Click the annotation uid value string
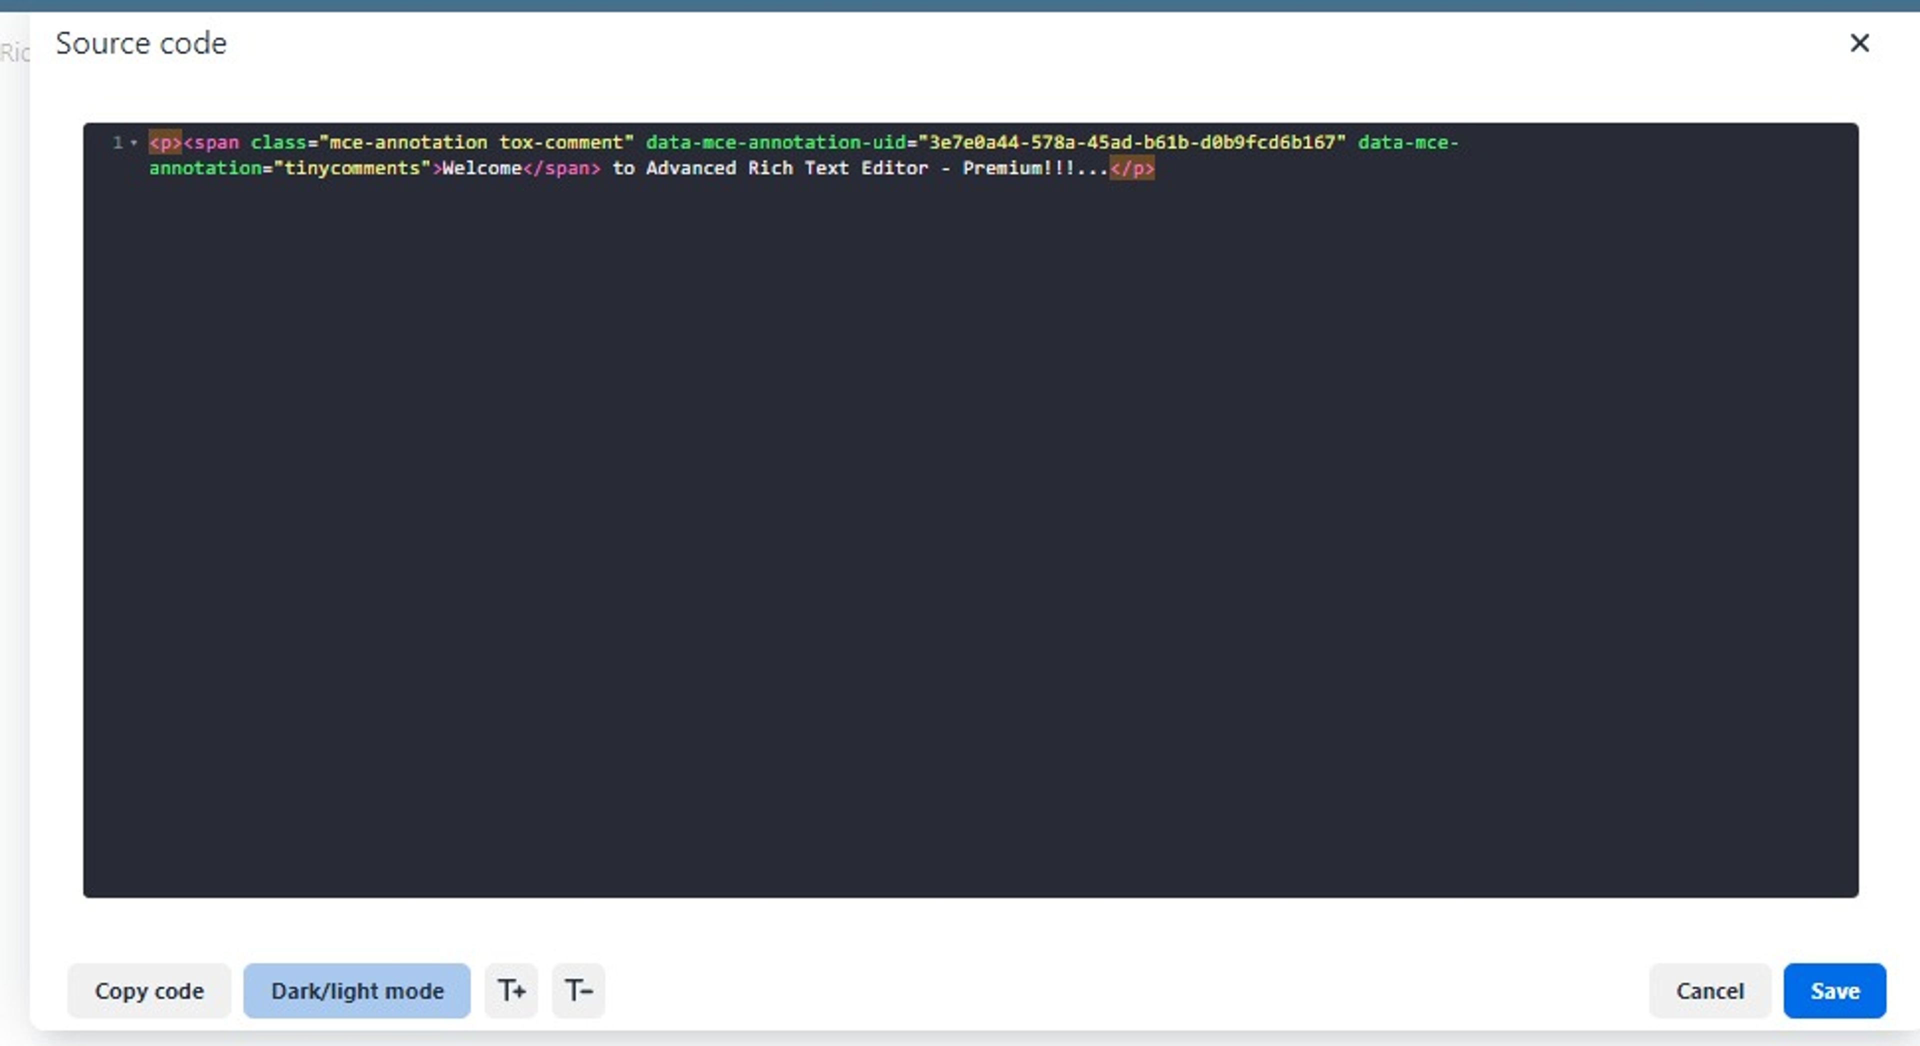 tap(1132, 142)
